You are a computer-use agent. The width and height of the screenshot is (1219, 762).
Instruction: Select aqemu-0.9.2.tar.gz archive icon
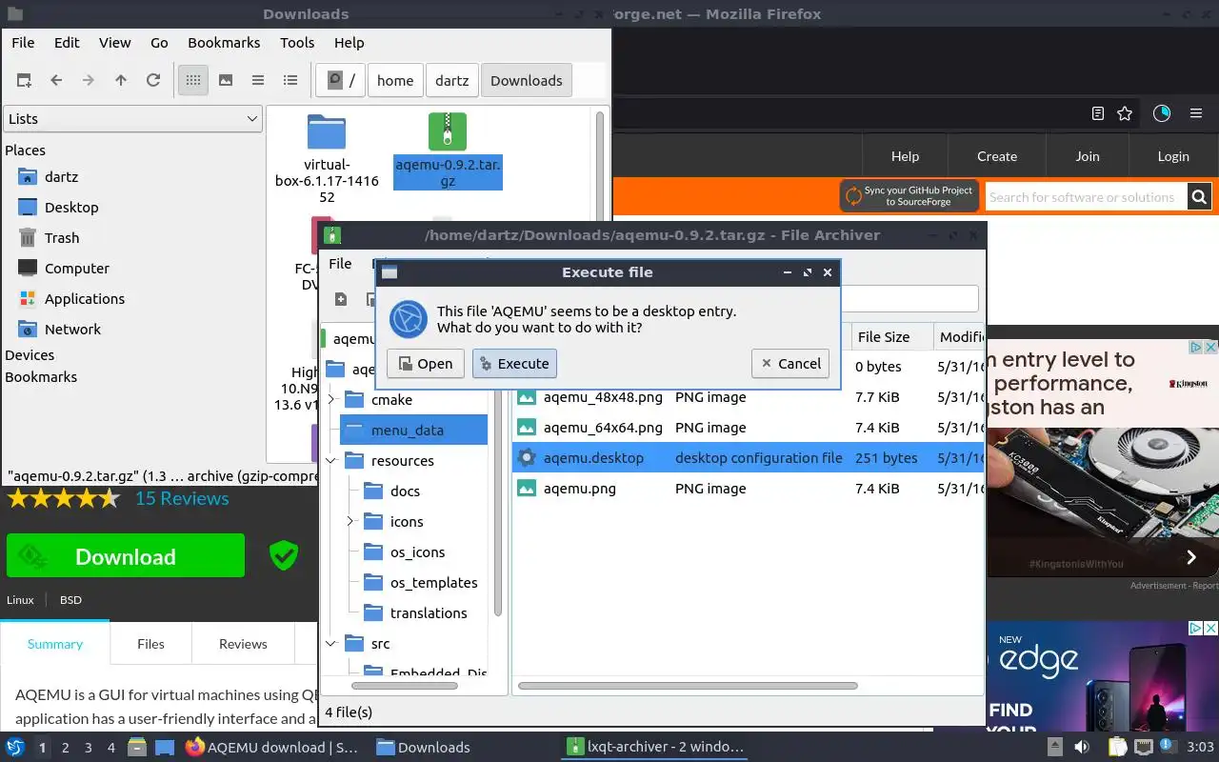click(448, 131)
